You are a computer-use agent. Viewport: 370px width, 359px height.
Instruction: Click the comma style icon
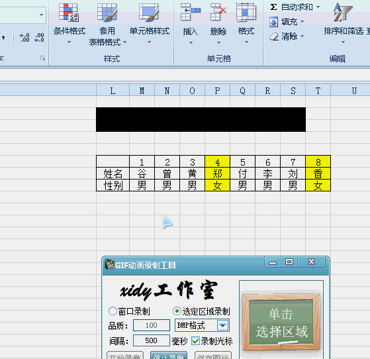click(3, 38)
